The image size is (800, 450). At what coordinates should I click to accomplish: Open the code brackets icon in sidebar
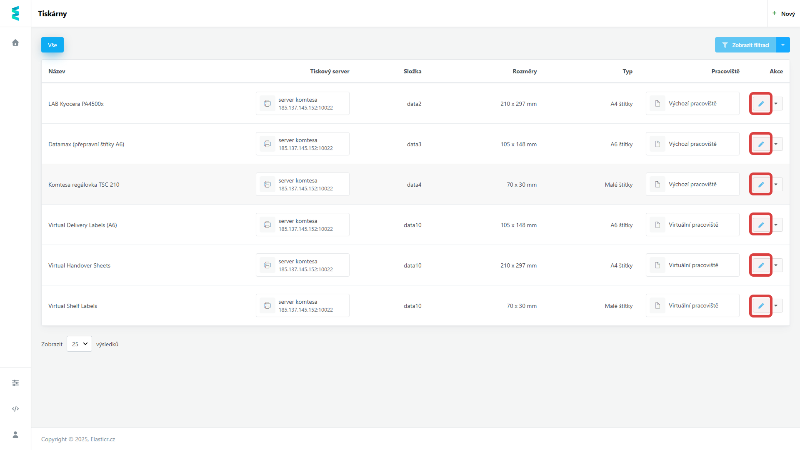[15, 409]
